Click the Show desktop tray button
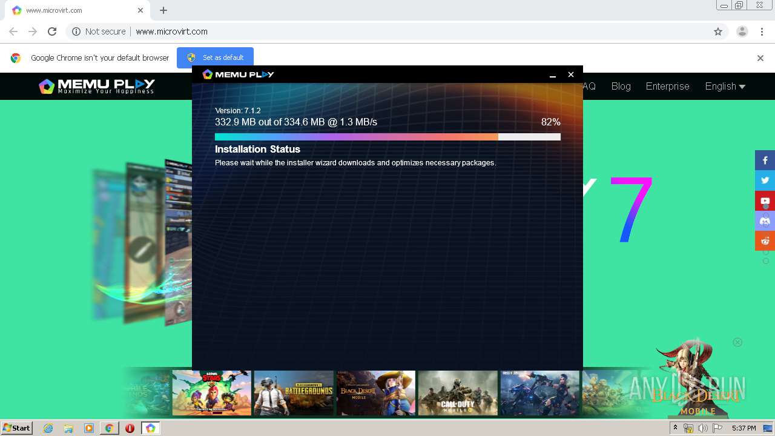The height and width of the screenshot is (436, 775). 768,428
